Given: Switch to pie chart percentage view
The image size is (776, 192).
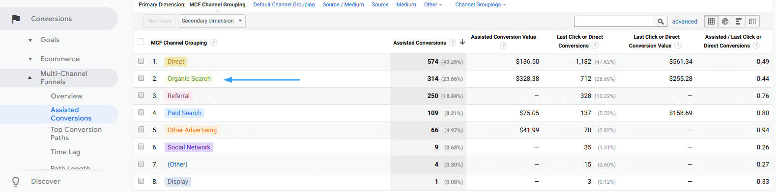Looking at the screenshot, I should [725, 21].
